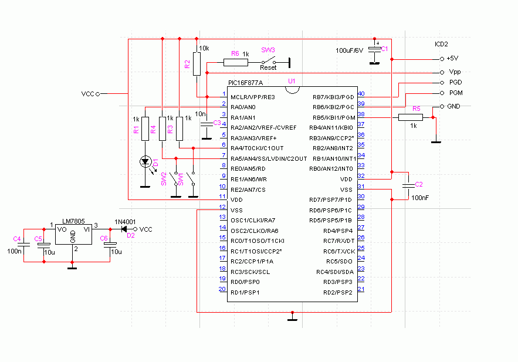
Task: Click the GND terminal circle of ICD2
Action: click(442, 107)
